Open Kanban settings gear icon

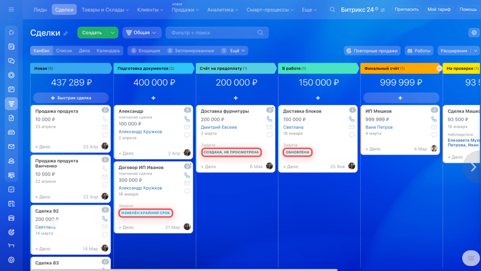pyautogui.click(x=474, y=33)
